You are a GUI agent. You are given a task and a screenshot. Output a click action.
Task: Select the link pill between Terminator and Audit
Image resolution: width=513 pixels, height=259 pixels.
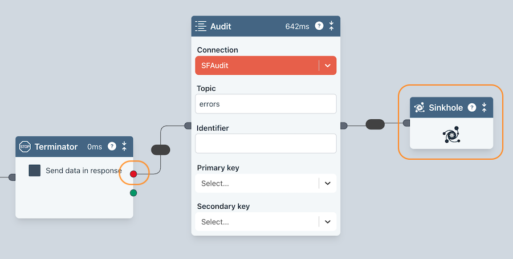[161, 149]
